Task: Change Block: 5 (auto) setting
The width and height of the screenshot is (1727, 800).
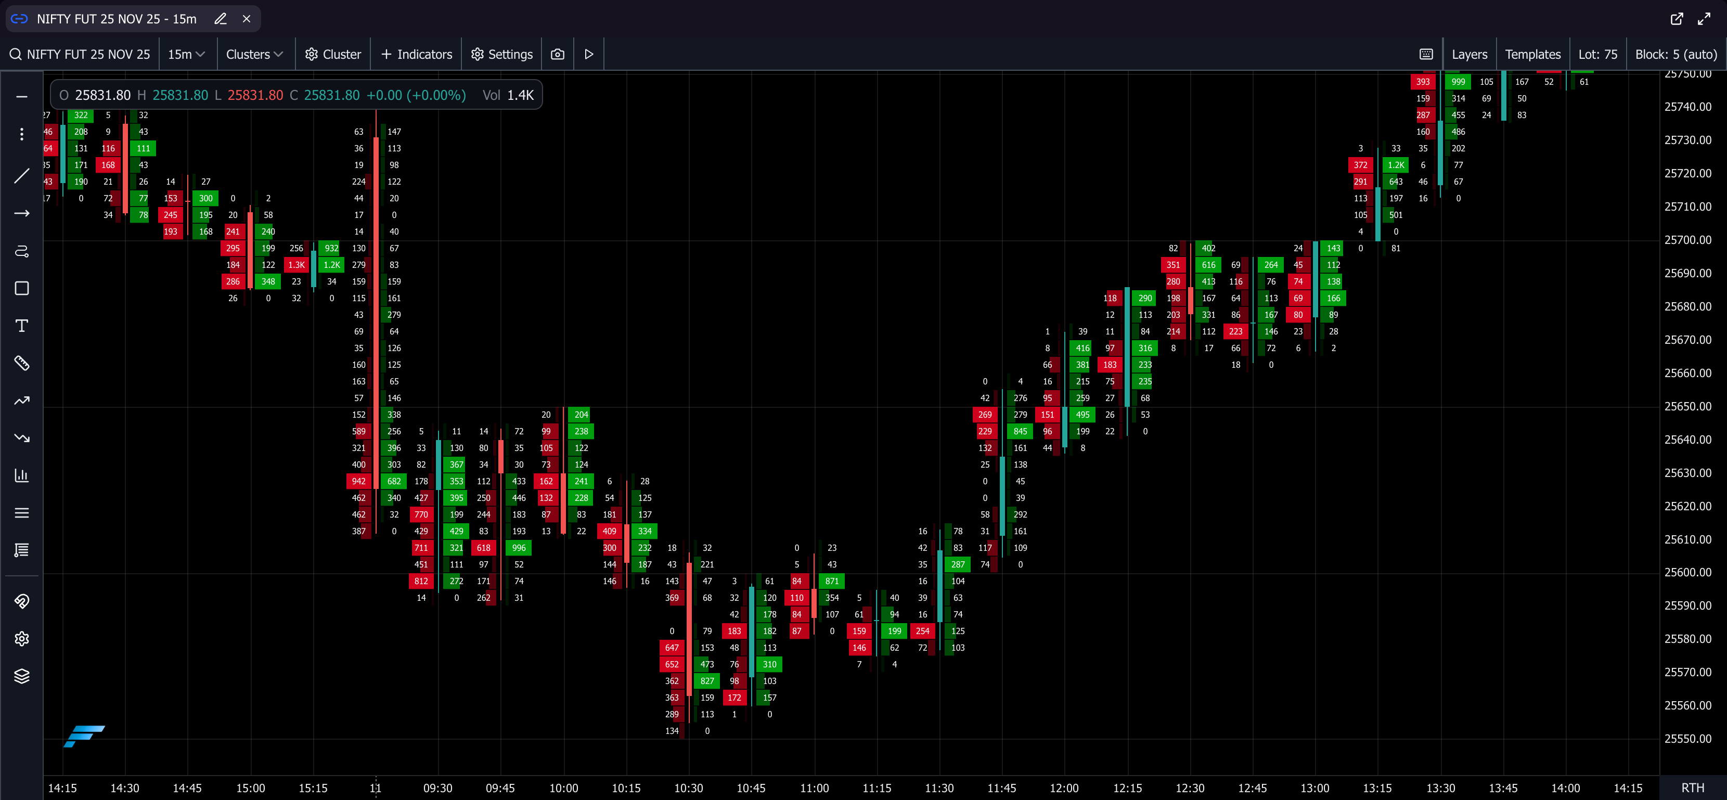Action: (x=1676, y=54)
